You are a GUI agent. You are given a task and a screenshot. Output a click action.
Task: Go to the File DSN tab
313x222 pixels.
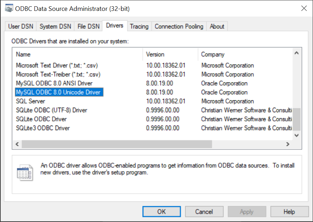[x=89, y=26]
